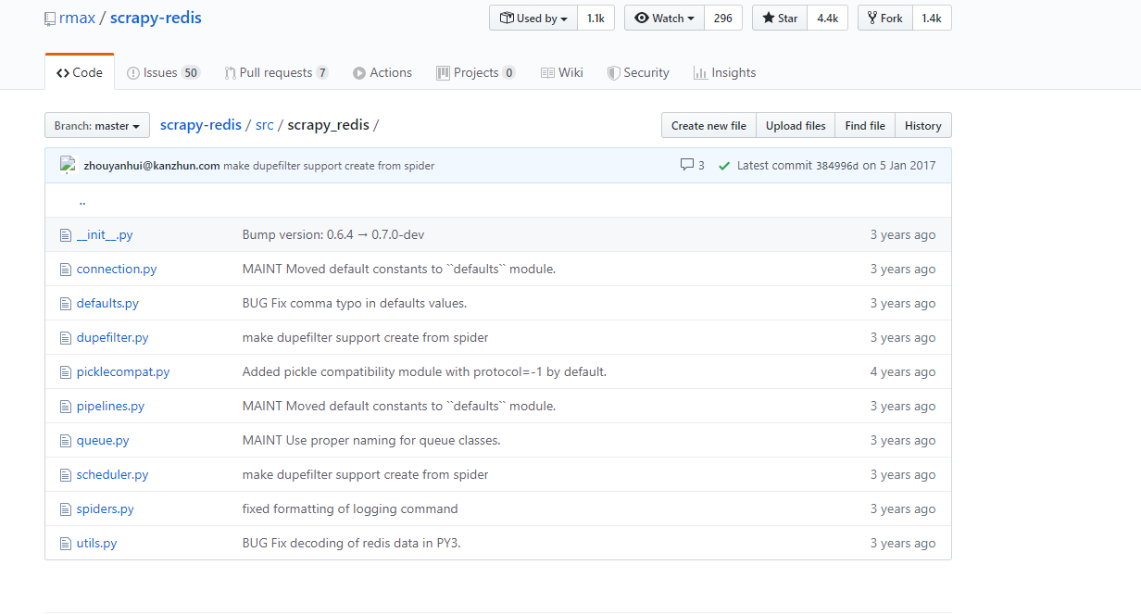View the 4.4k stargazers count

(827, 18)
